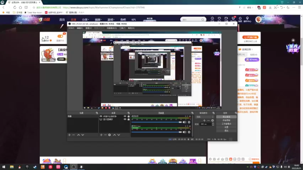Open OBS 文件(F) menu
The width and height of the screenshot is (303, 170).
(71, 28)
